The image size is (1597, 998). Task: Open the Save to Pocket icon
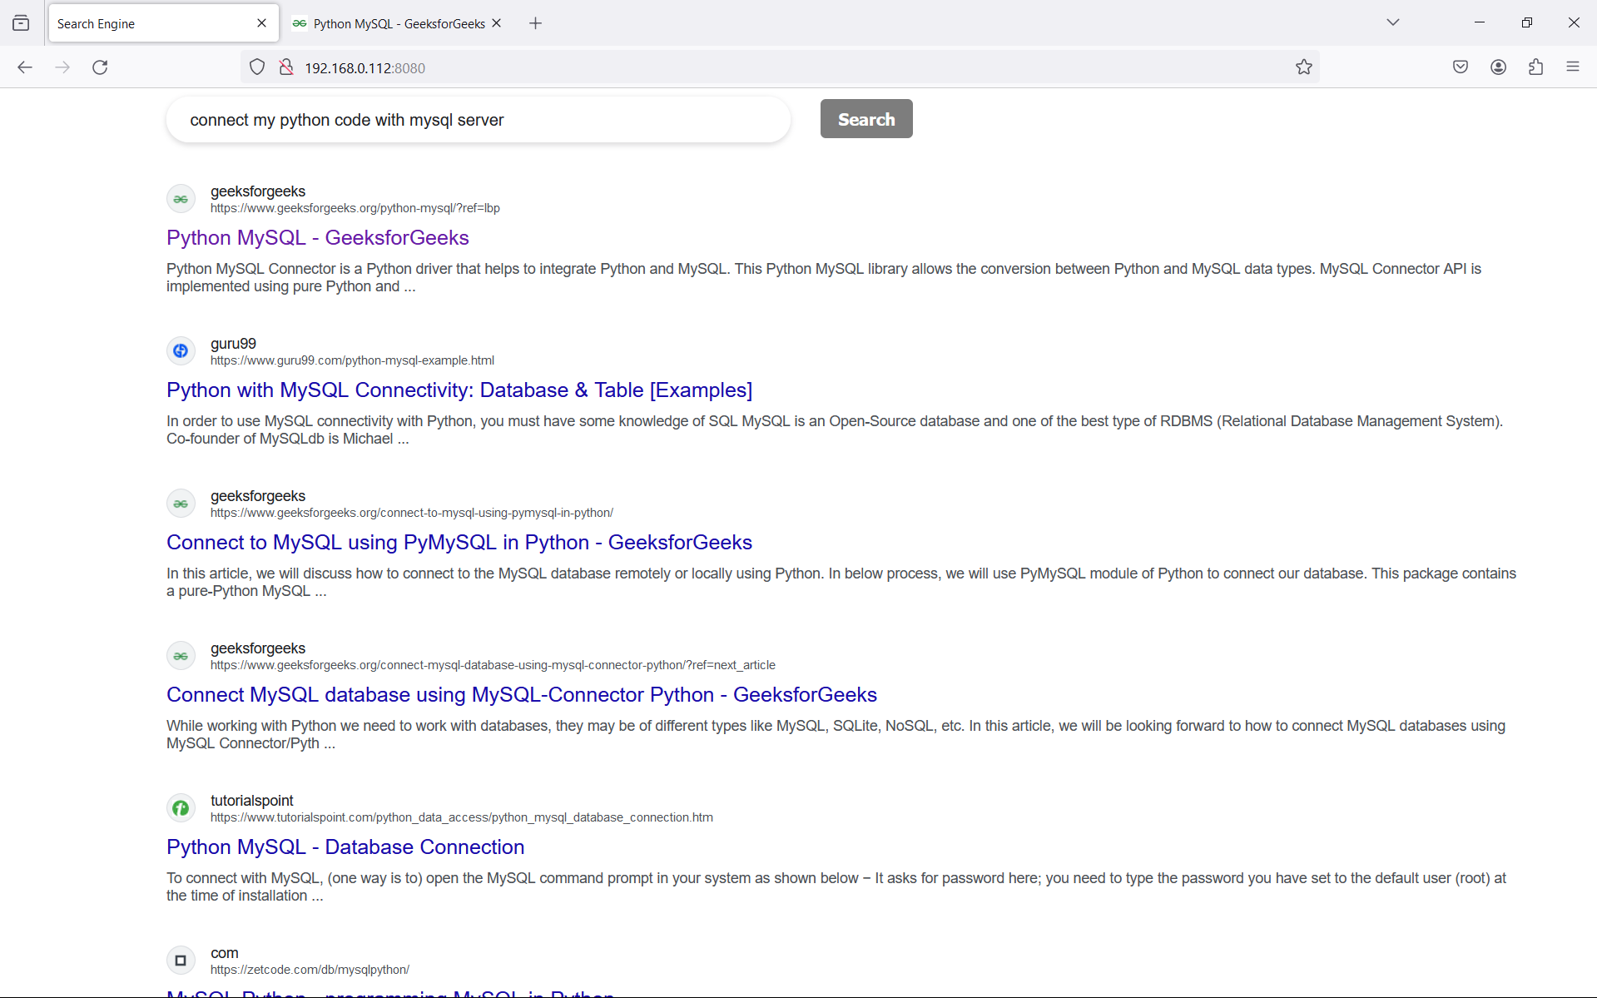[x=1461, y=67]
